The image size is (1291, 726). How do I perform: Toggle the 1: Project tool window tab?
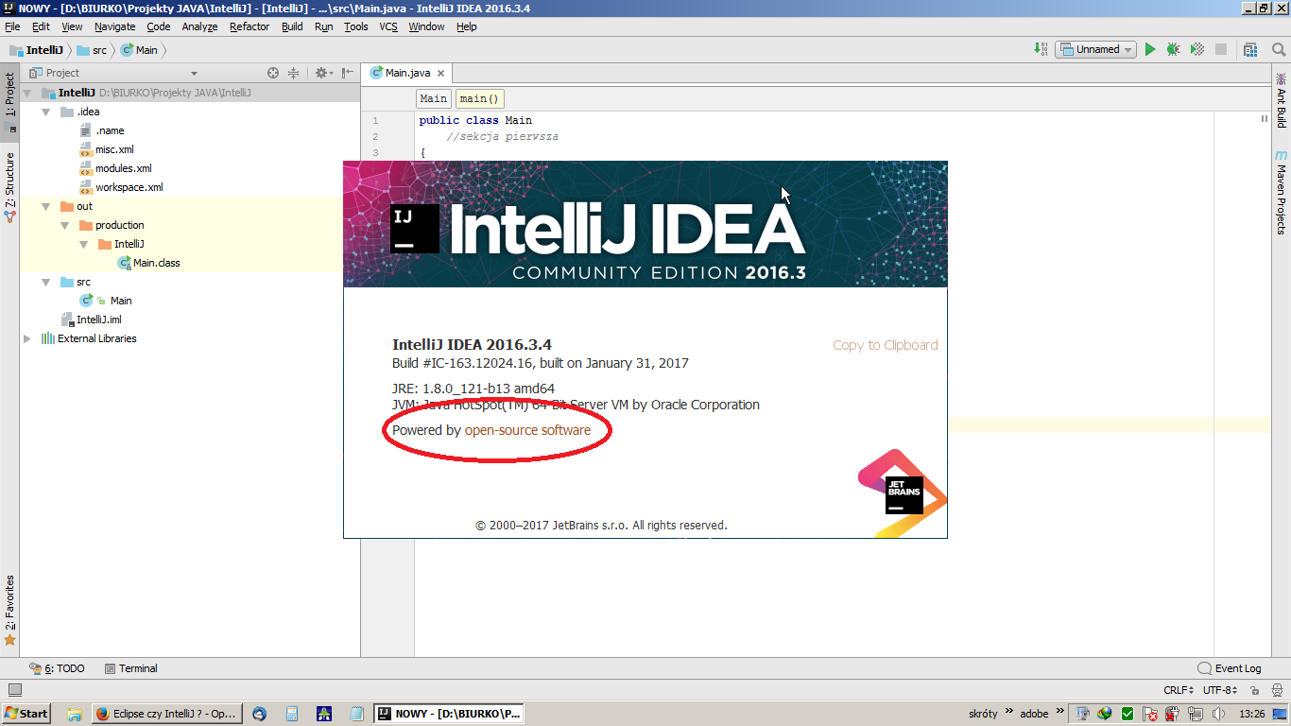(x=9, y=100)
